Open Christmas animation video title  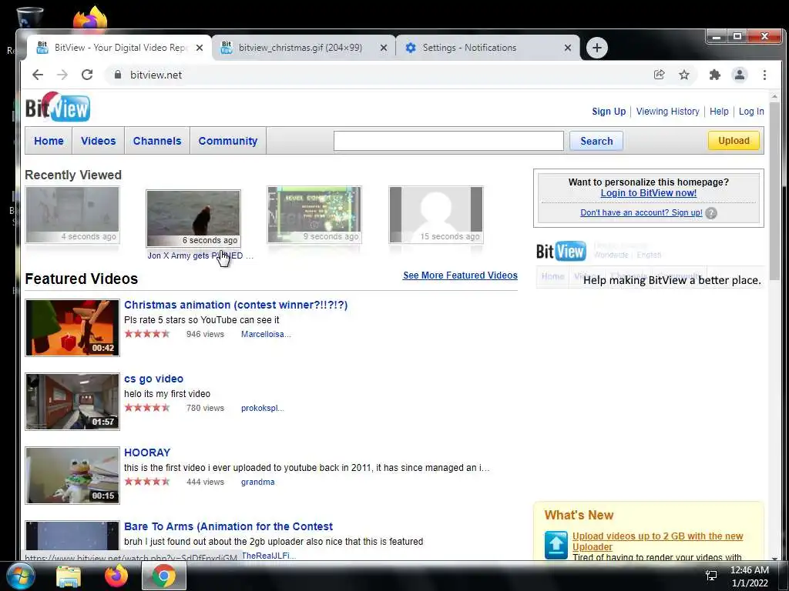(236, 305)
